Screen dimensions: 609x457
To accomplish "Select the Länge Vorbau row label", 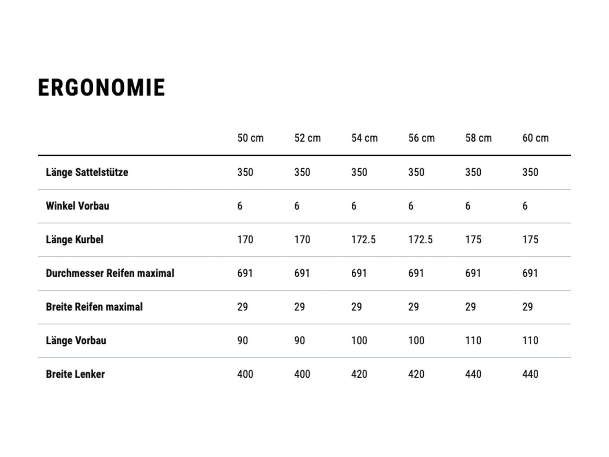I will (76, 340).
